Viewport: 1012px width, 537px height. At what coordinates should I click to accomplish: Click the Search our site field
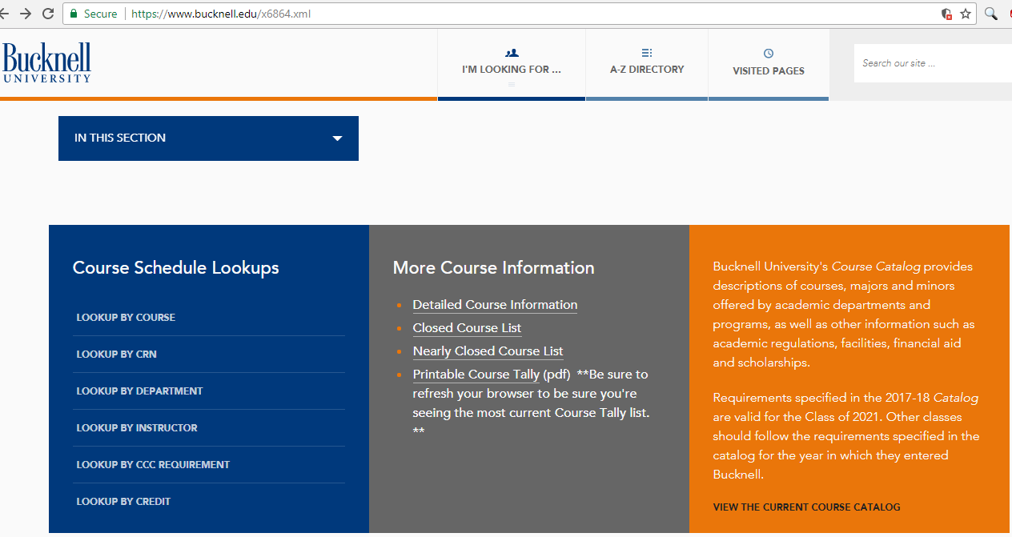[x=933, y=63]
